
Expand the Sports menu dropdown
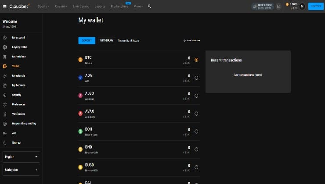[x=43, y=7]
